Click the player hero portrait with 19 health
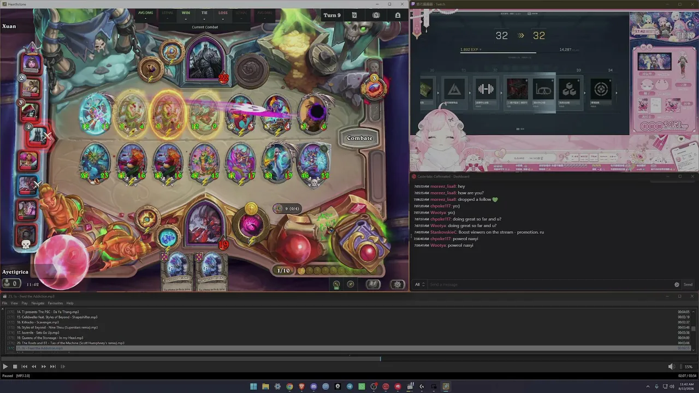Viewport: 699px width, 393px height. [x=206, y=225]
